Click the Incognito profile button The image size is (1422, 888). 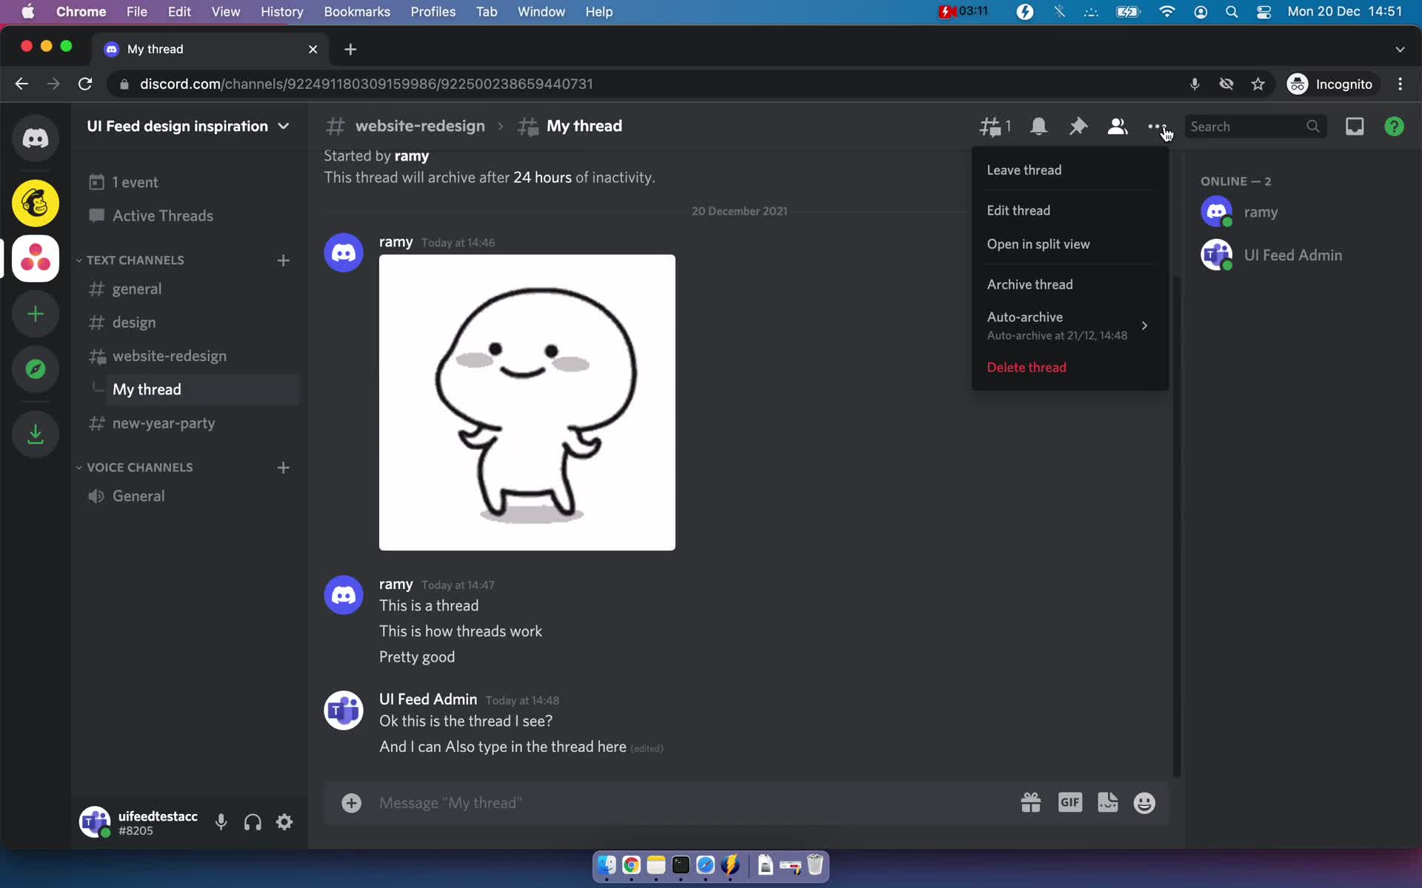coord(1332,84)
